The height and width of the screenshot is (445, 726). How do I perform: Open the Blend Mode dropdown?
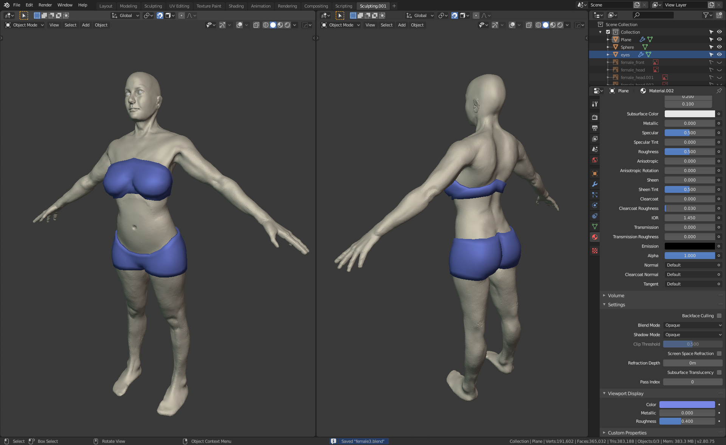pos(693,325)
